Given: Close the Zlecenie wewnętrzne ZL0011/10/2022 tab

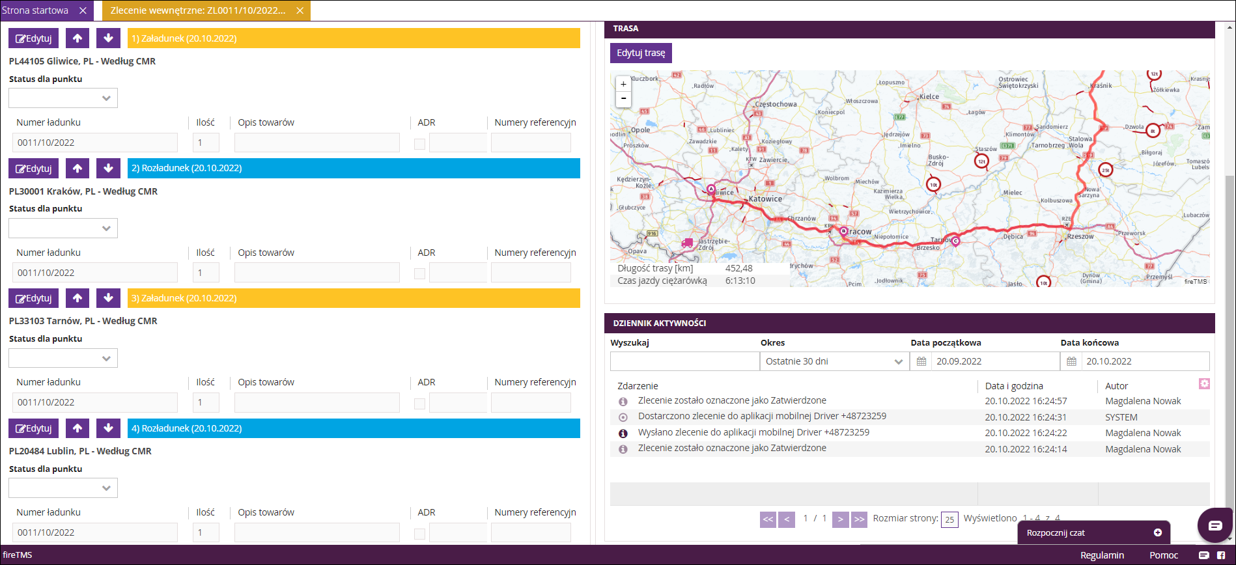Looking at the screenshot, I should [x=300, y=10].
